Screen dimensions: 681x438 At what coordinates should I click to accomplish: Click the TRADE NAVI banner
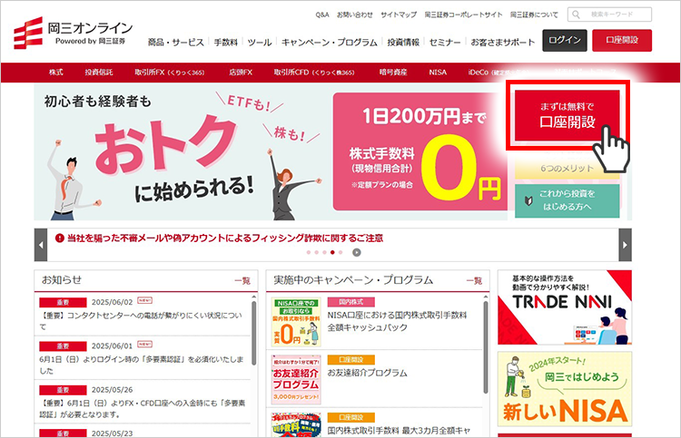pos(565,307)
